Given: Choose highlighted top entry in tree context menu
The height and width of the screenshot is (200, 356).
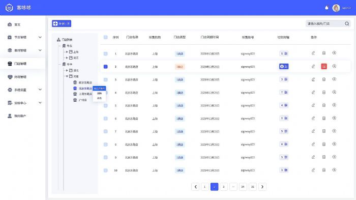Looking at the screenshot, I should tap(100, 89).
